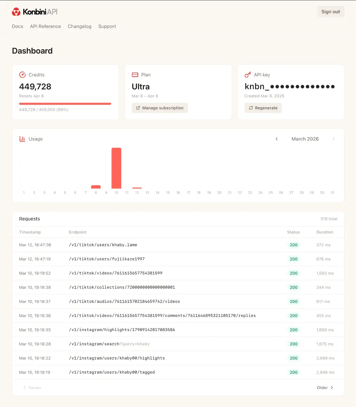
Task: Go to next month in Usage
Action: click(x=334, y=139)
